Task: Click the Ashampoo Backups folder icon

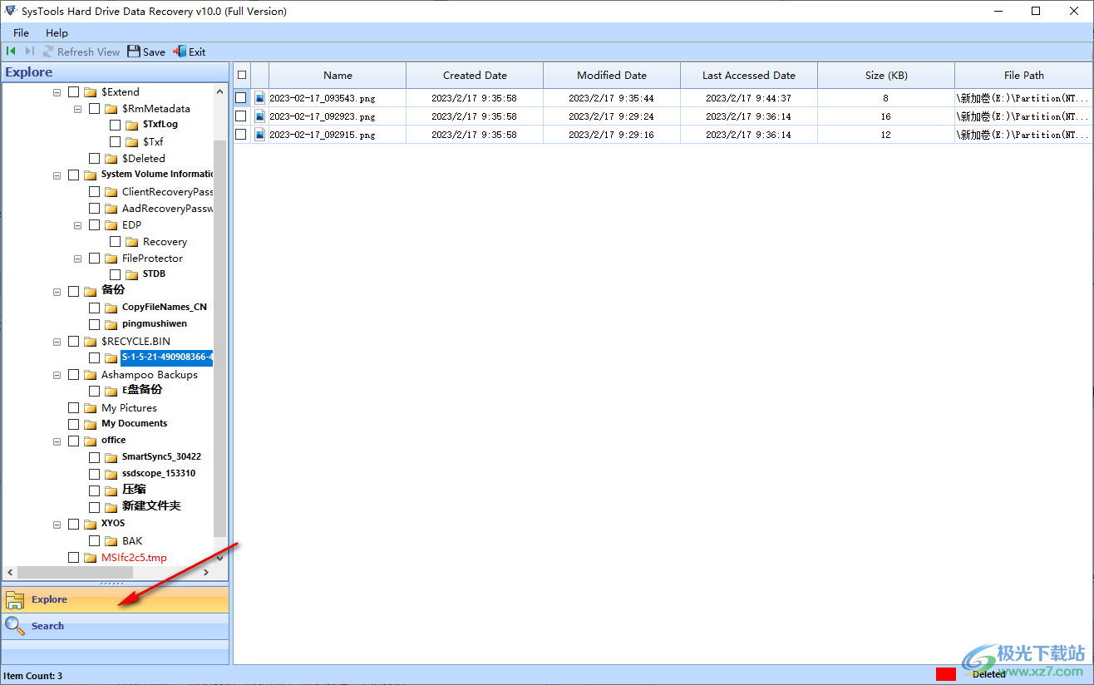Action: (91, 375)
